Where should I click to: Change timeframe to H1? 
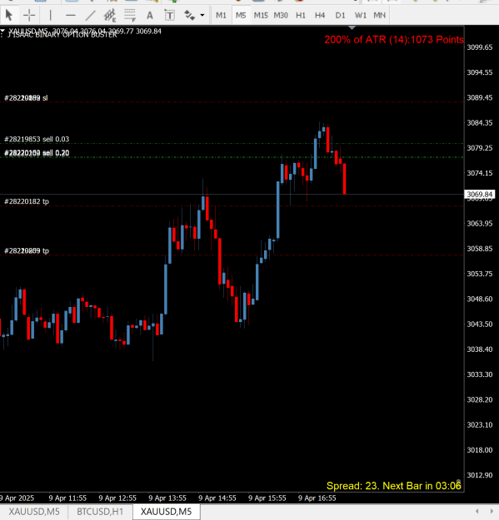(x=301, y=15)
